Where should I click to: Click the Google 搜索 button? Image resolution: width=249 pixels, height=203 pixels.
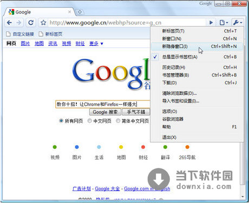[x=105, y=112]
